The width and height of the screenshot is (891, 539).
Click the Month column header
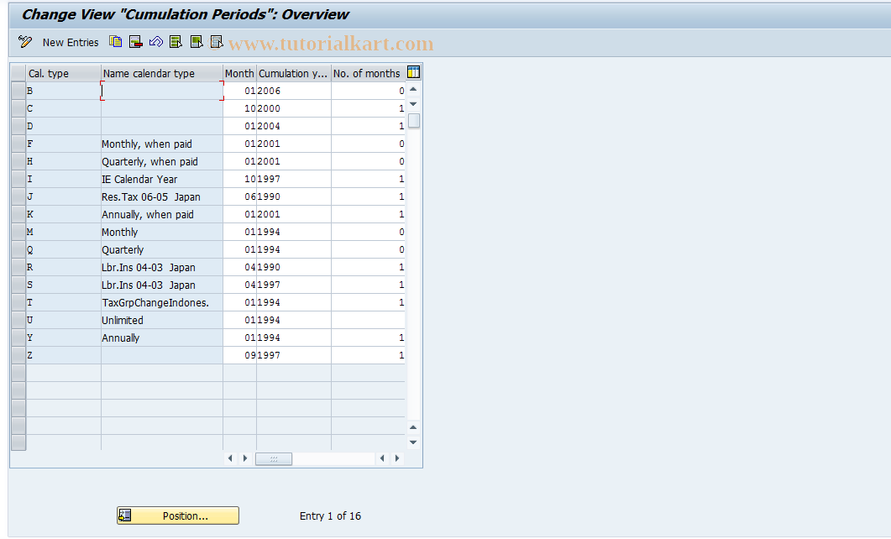pos(239,73)
